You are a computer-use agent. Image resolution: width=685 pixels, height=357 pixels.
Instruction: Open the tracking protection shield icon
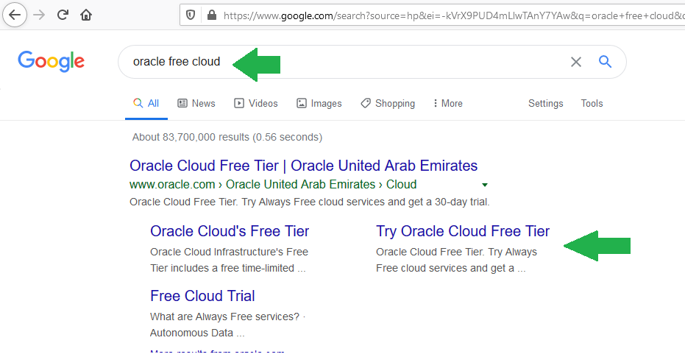(191, 15)
